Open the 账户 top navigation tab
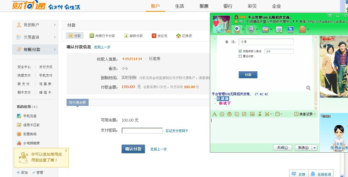Viewport: 348px width, 177px height. [155, 6]
